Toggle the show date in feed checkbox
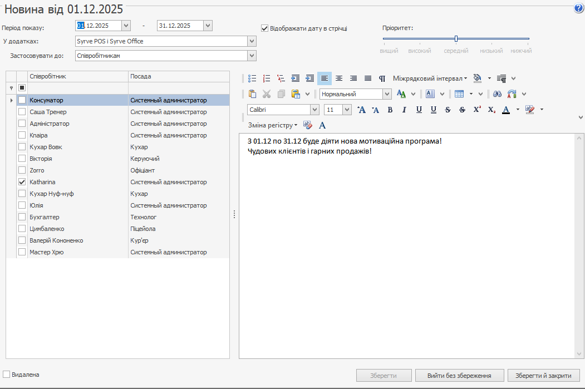 (x=265, y=28)
